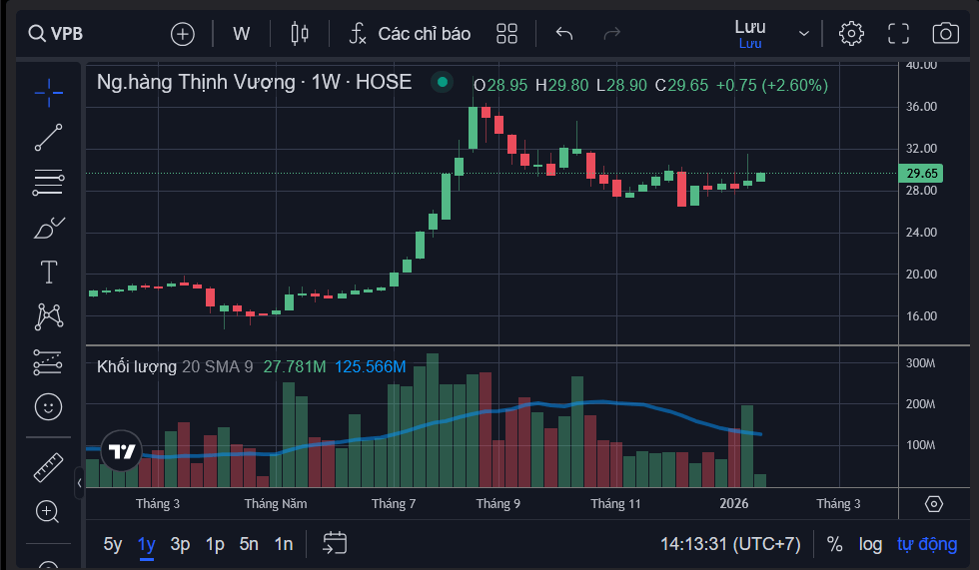Toggle percent scale mode
The image size is (979, 570).
834,544
